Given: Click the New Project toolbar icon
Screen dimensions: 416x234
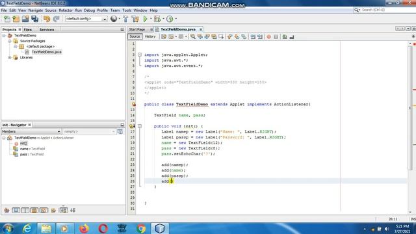Looking at the screenshot, I should pos(16,19).
